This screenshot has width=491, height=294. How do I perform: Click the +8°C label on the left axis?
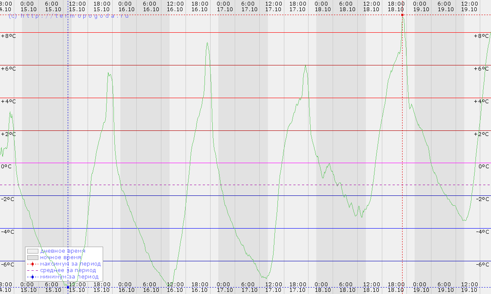tap(8, 36)
